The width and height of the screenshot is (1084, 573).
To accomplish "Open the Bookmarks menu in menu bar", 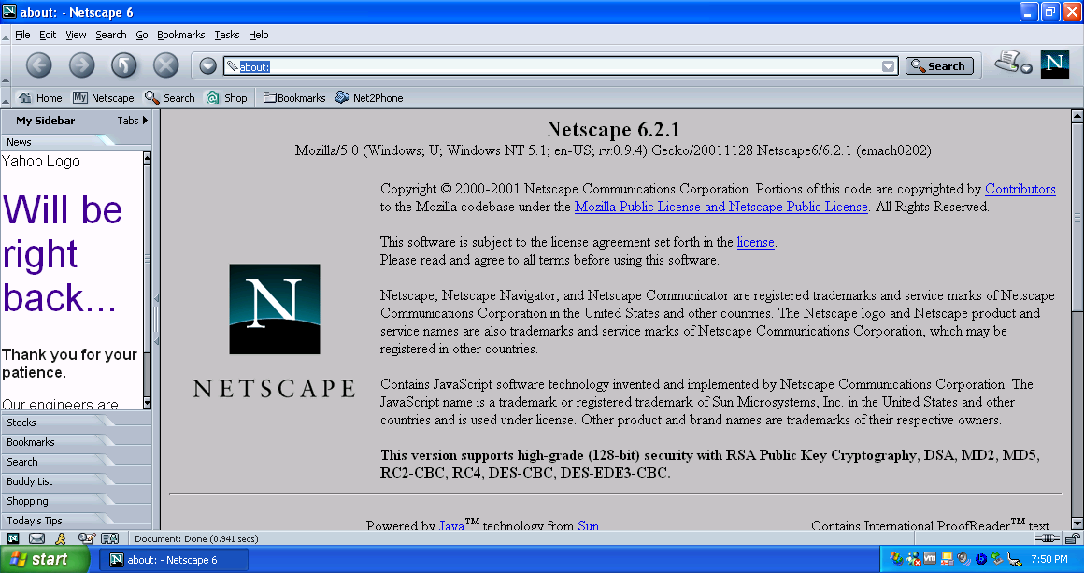I will click(180, 35).
